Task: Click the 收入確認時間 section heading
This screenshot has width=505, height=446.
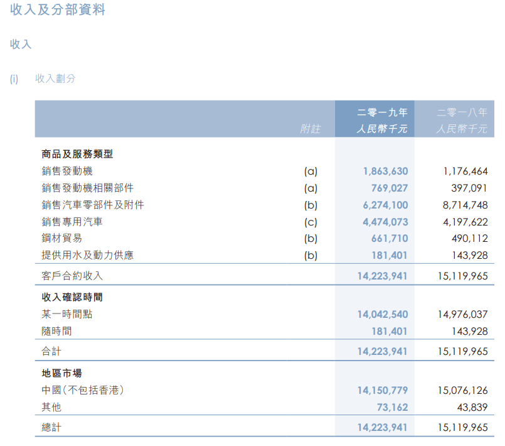Action: (x=72, y=296)
